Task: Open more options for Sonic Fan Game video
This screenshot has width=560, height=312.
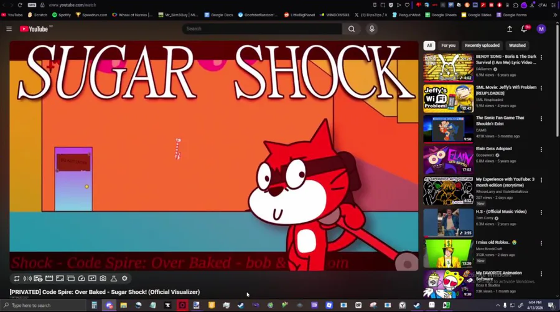Action: click(x=541, y=119)
